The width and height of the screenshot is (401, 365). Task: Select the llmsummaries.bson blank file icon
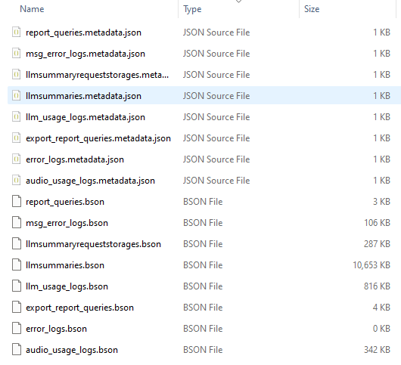coord(17,265)
